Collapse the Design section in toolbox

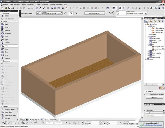(2, 22)
